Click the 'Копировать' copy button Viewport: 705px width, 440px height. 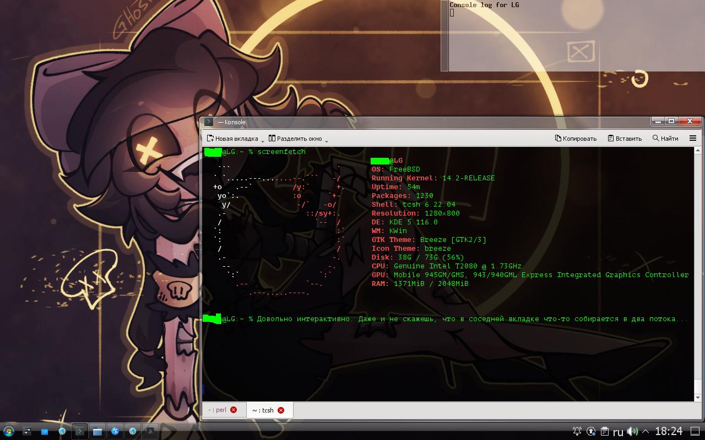[576, 139]
